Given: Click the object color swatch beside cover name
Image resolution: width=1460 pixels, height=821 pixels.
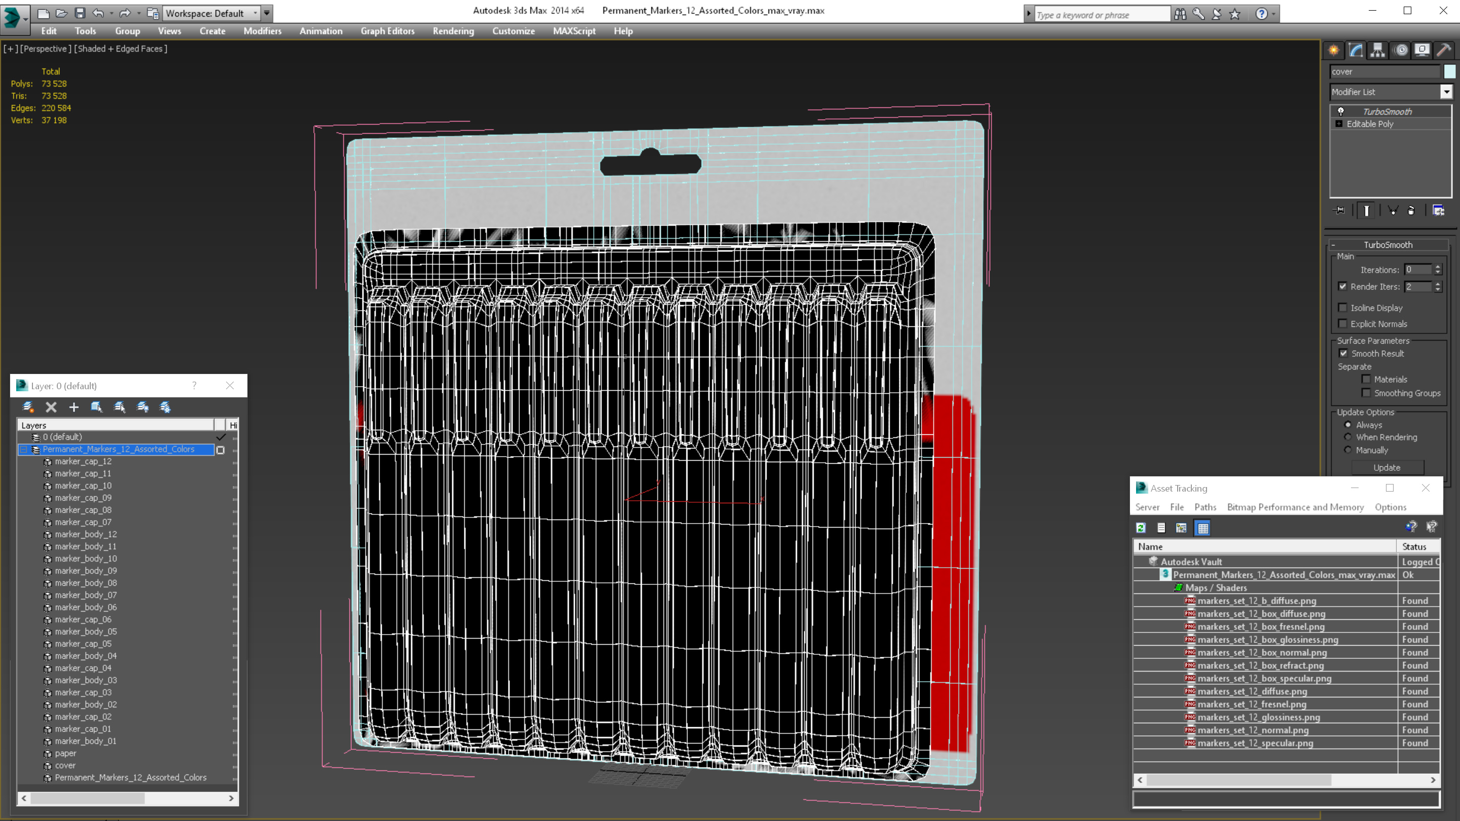Looking at the screenshot, I should click(x=1449, y=71).
